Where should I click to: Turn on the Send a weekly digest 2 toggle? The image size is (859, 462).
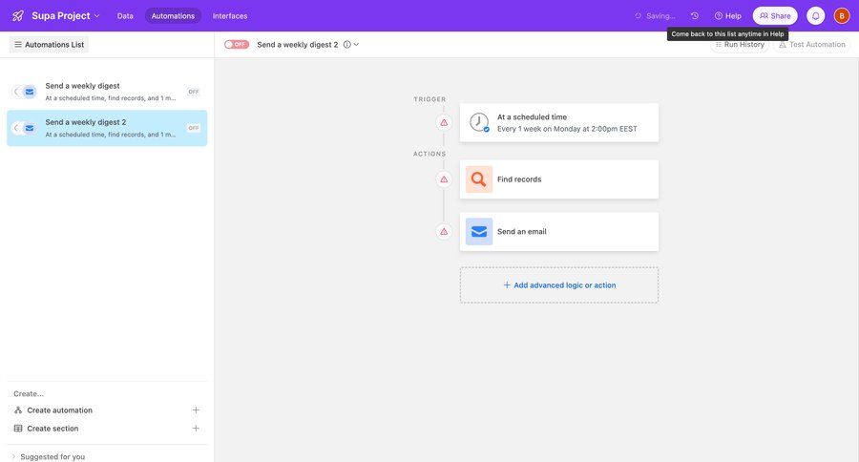click(x=236, y=45)
